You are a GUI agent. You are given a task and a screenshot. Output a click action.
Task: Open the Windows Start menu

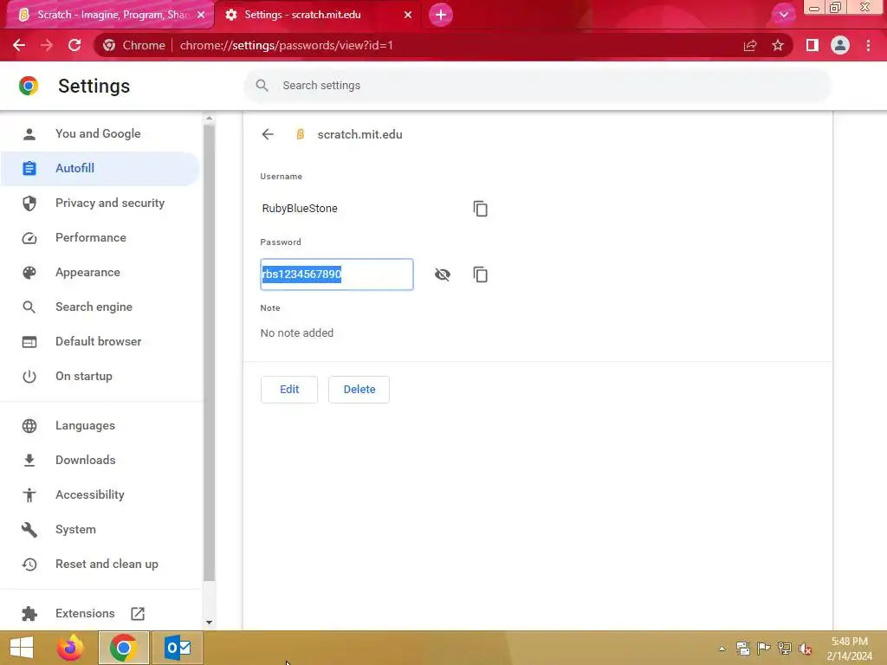click(x=22, y=648)
